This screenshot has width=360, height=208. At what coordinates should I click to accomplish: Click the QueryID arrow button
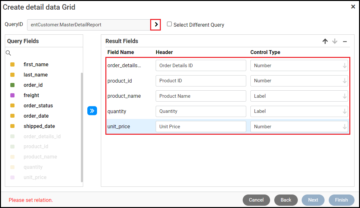pyautogui.click(x=156, y=25)
